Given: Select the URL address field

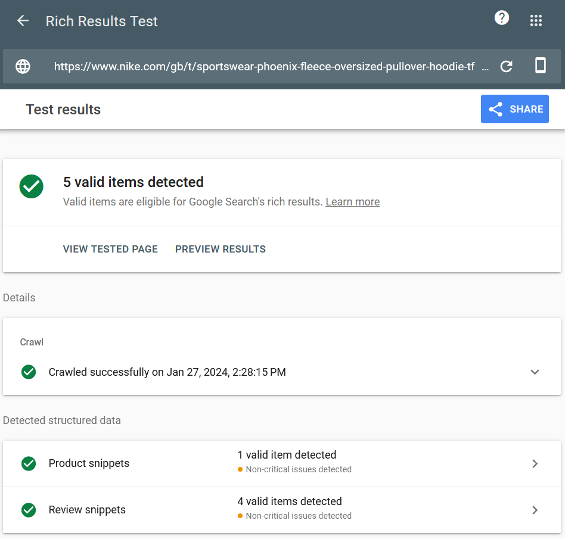Looking at the screenshot, I should (x=262, y=66).
